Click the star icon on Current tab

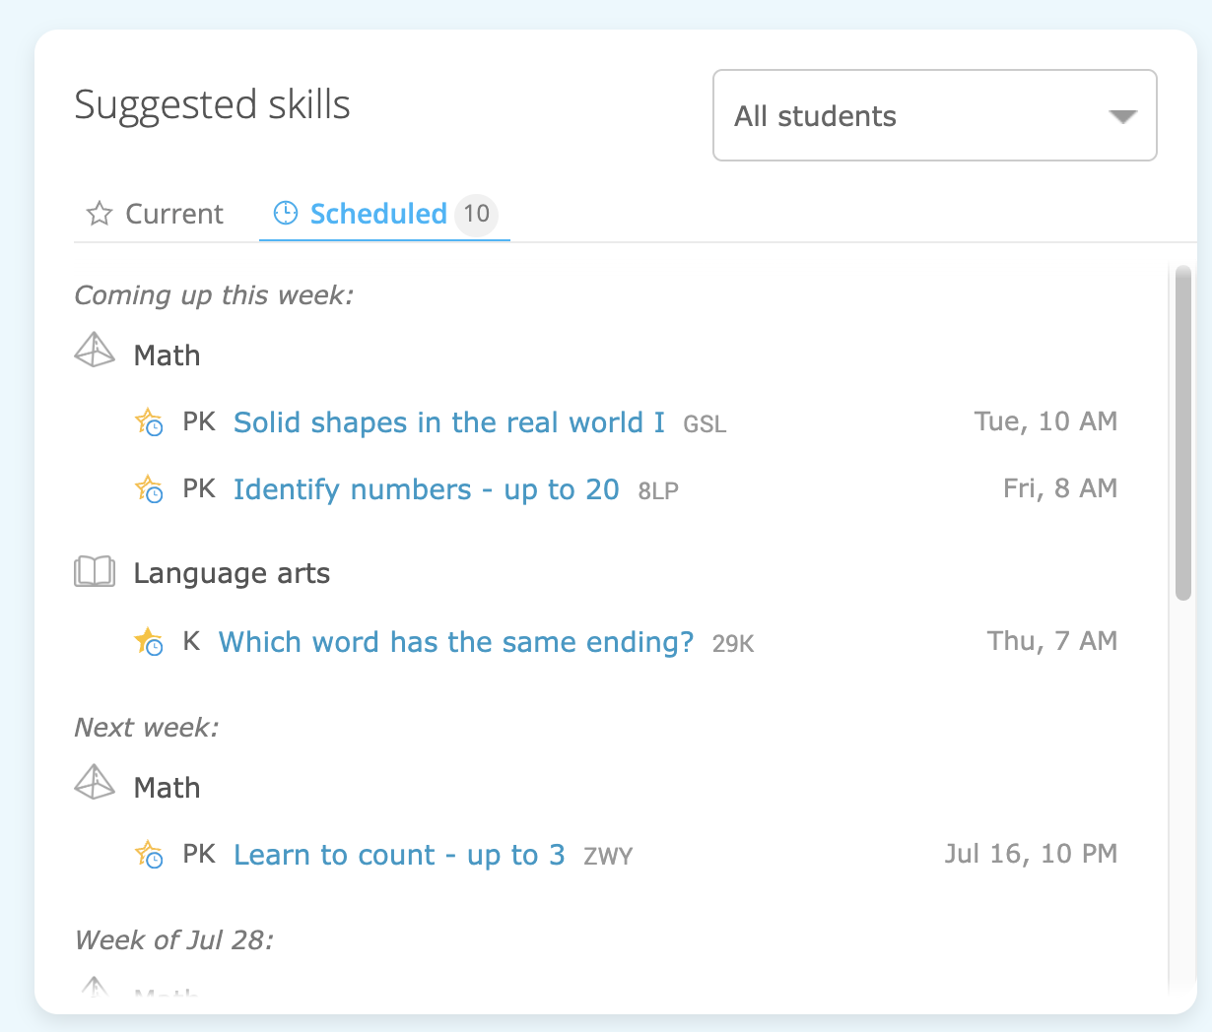coord(100,214)
